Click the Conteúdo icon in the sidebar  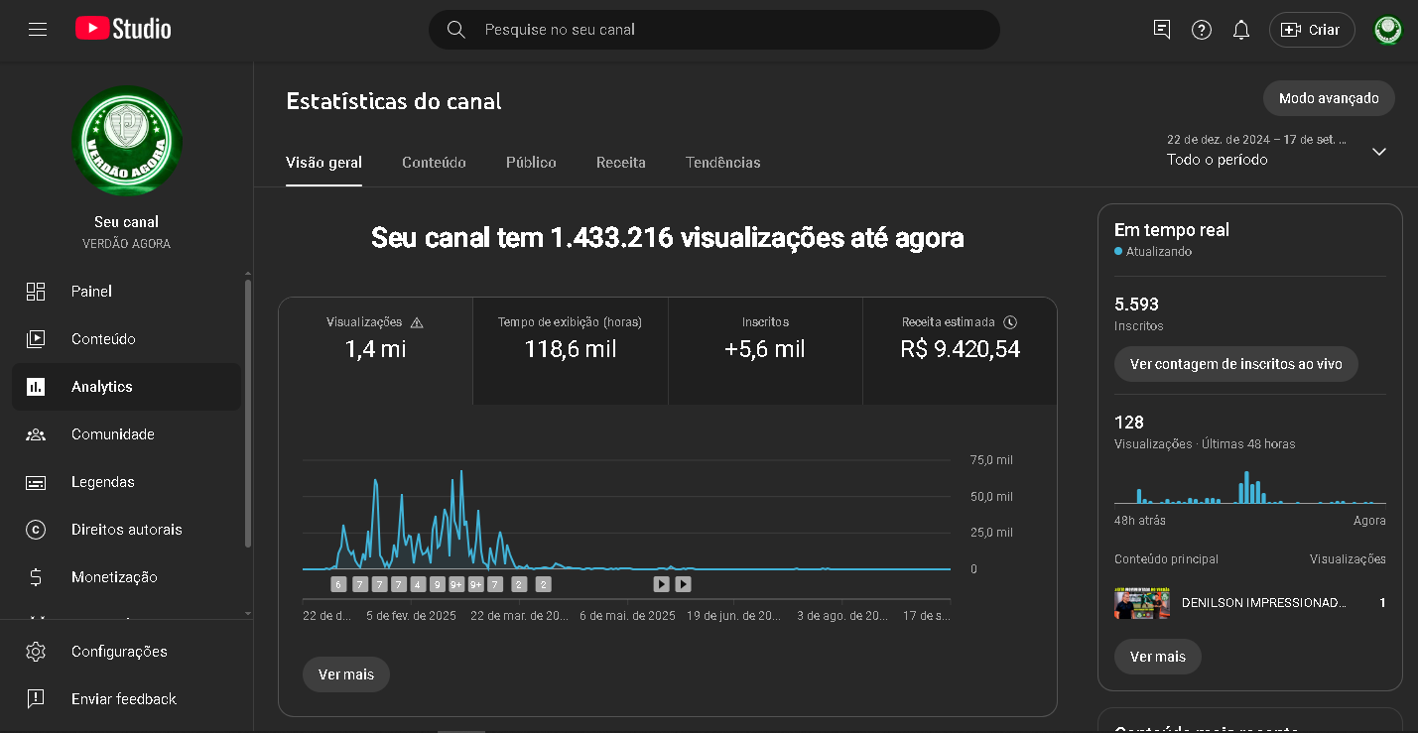click(x=36, y=339)
